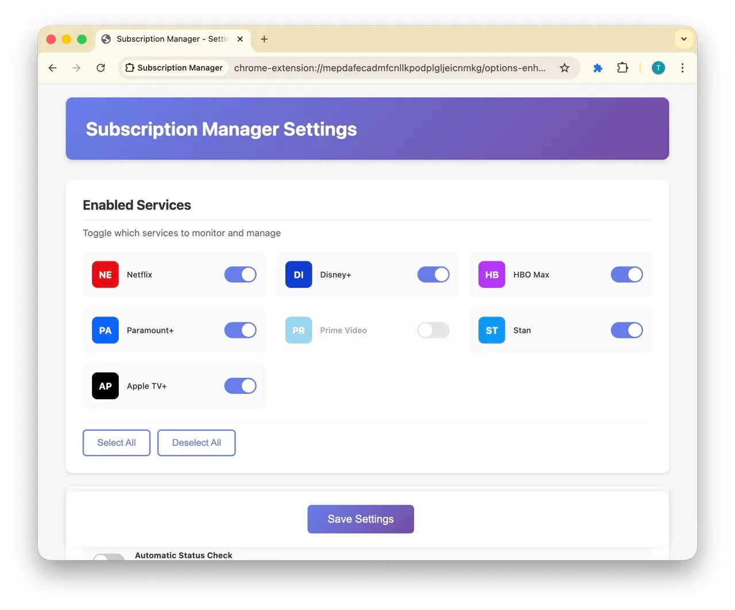Click the black Apple TV+ AP icon
The image size is (735, 610).
105,386
